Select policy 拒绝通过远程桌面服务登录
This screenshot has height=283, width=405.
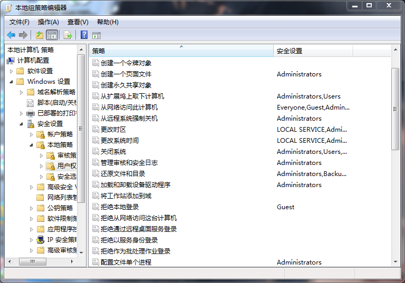tap(139, 229)
